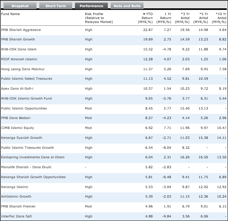Select 5 Yr value 15.38
Screen dimensions: 228x221
coord(203,138)
